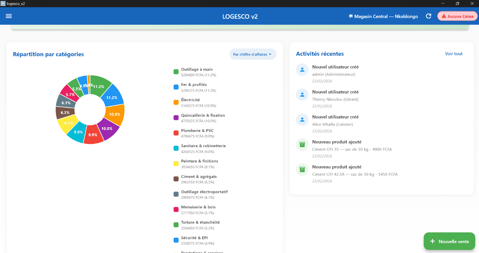Click user avatar icon for Alice Mballa
Viewport: 479px width, 253px height.
[302, 120]
